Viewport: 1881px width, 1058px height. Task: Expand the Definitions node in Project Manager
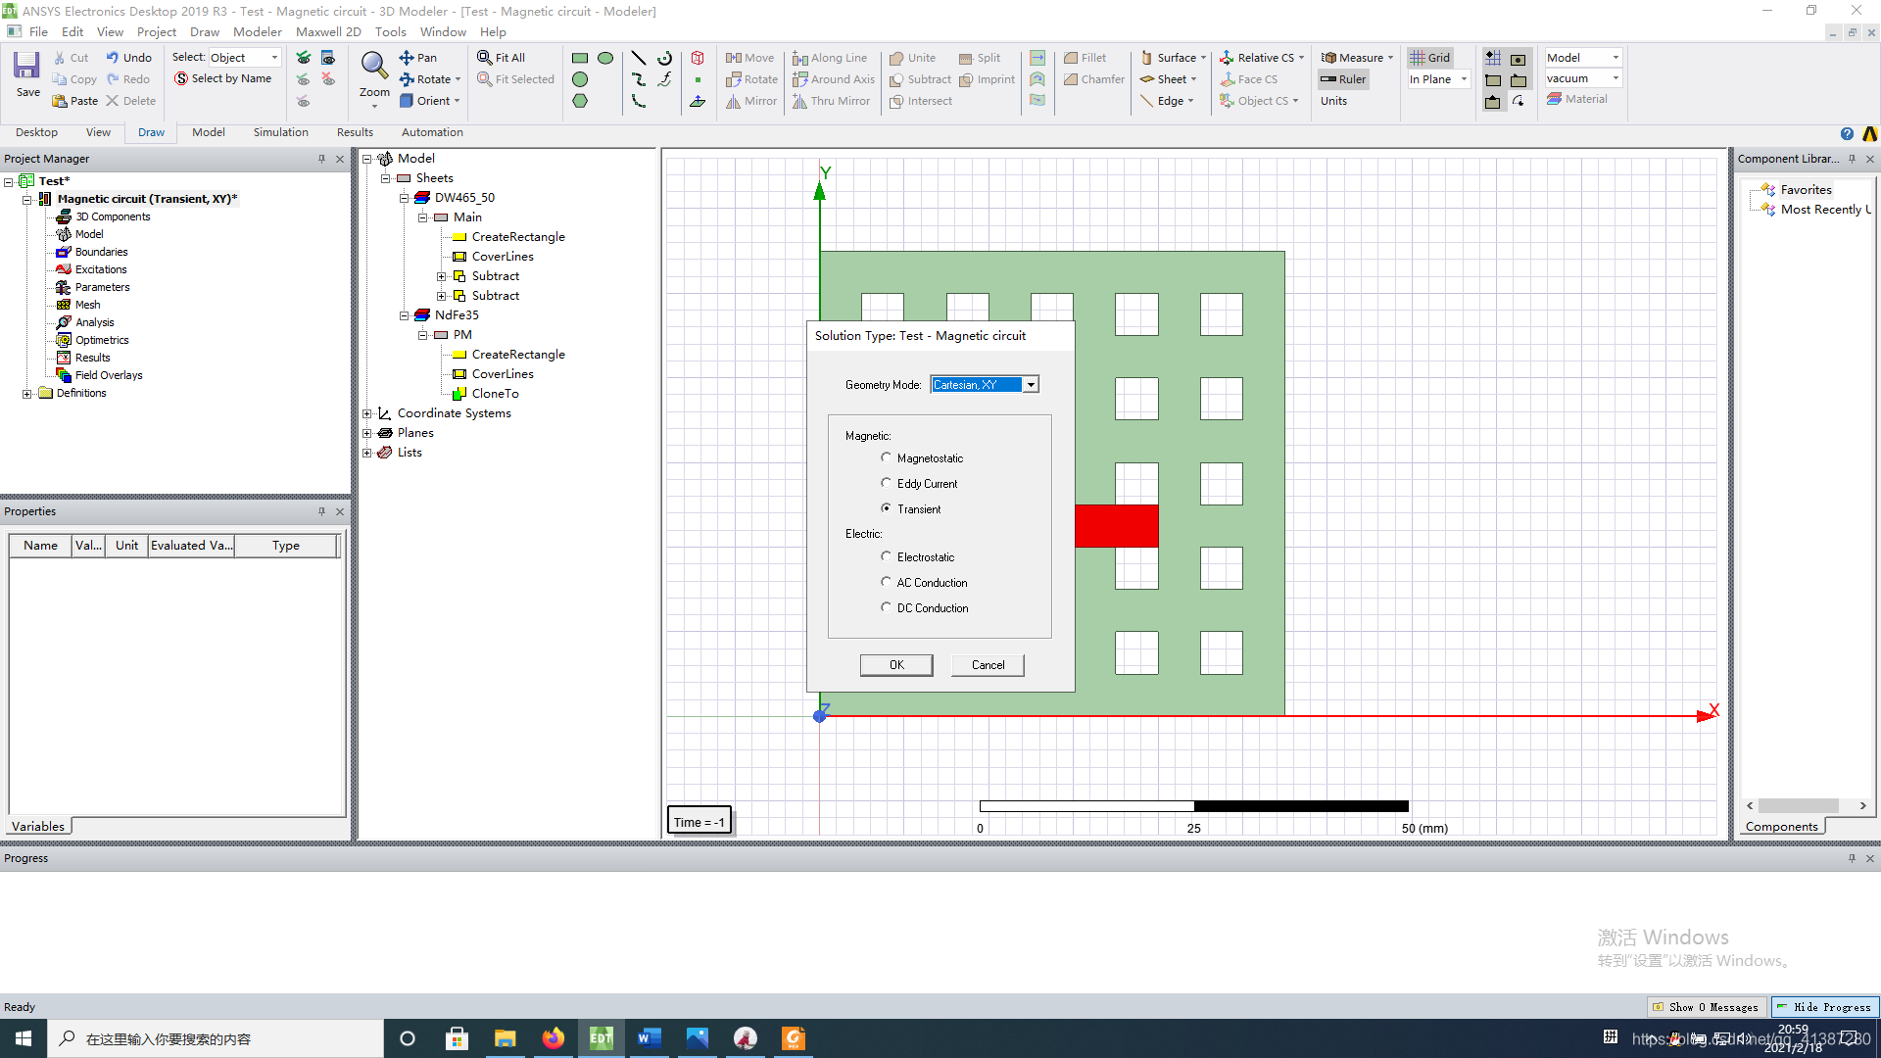click(27, 394)
